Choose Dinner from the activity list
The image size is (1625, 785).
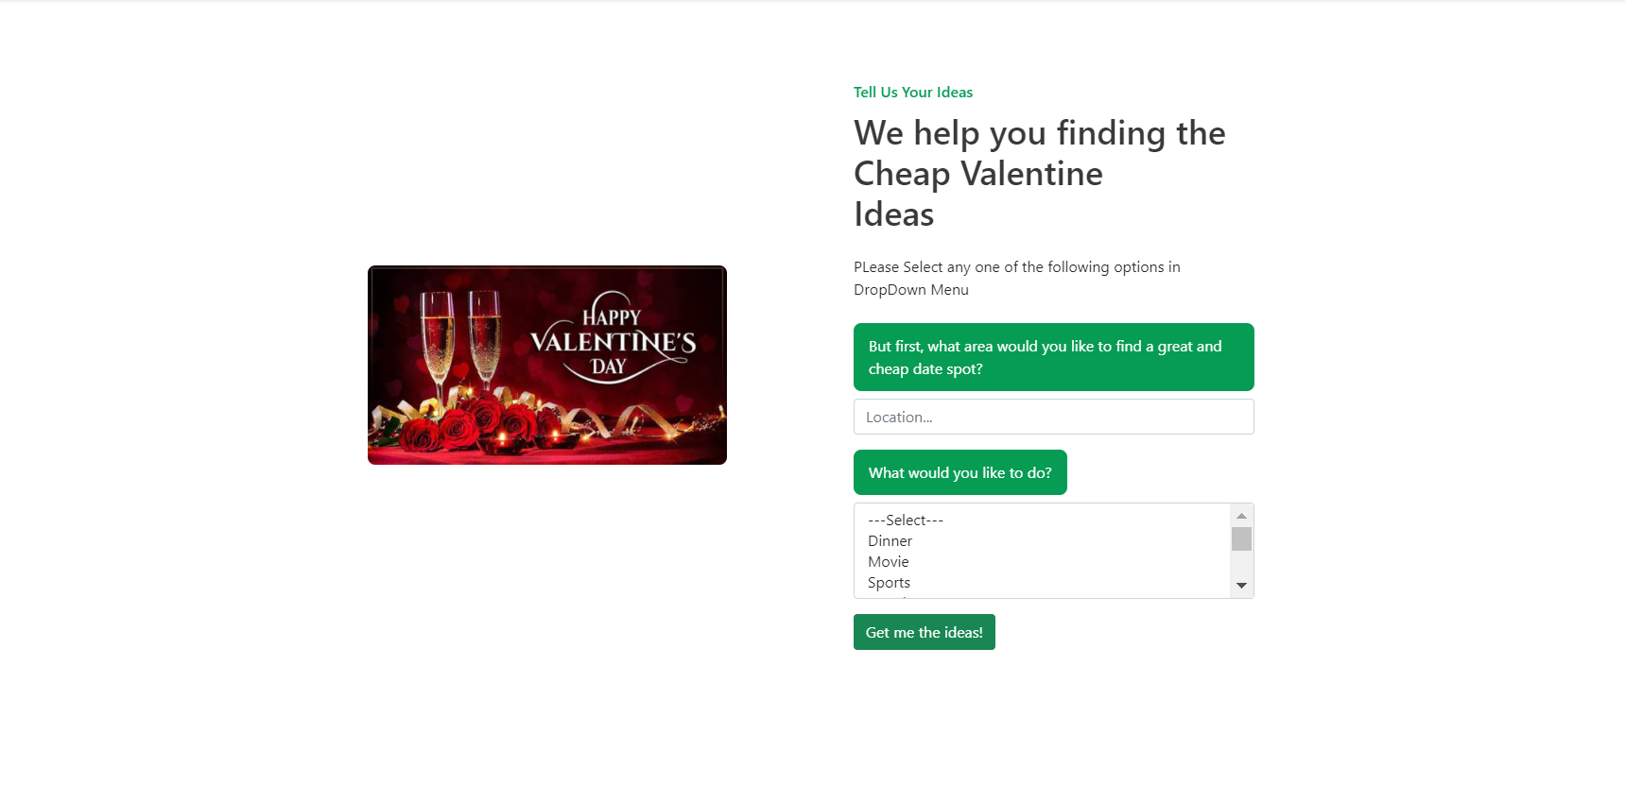[x=890, y=541]
